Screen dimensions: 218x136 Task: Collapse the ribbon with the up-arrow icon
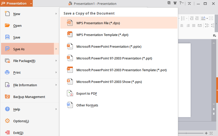189,4
